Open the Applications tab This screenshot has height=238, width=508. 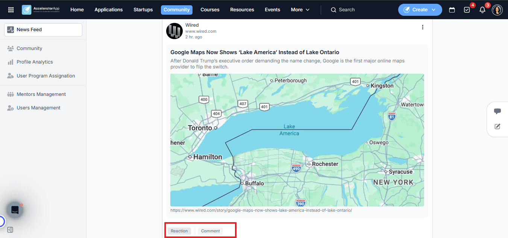pos(109,10)
